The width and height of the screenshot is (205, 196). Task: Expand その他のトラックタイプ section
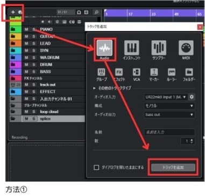pos(112,88)
